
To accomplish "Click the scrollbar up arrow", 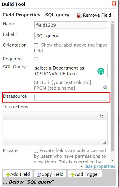I will [113, 22].
